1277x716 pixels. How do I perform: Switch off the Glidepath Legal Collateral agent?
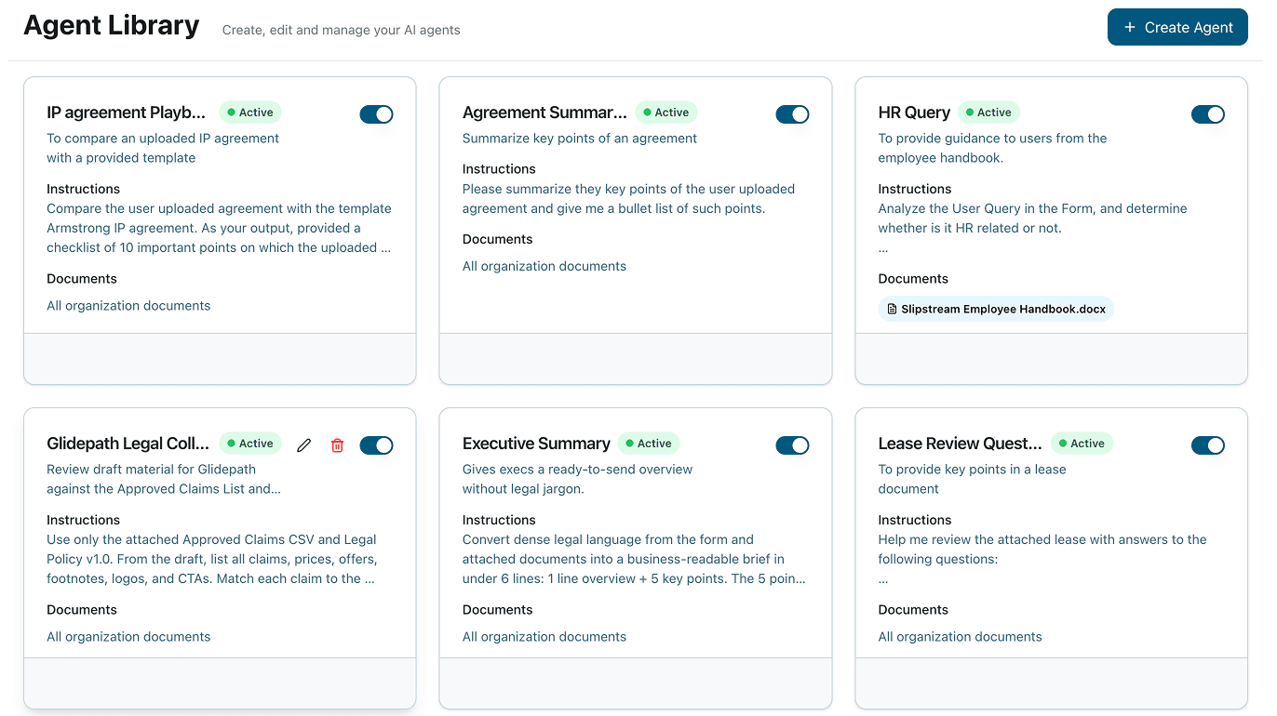376,445
